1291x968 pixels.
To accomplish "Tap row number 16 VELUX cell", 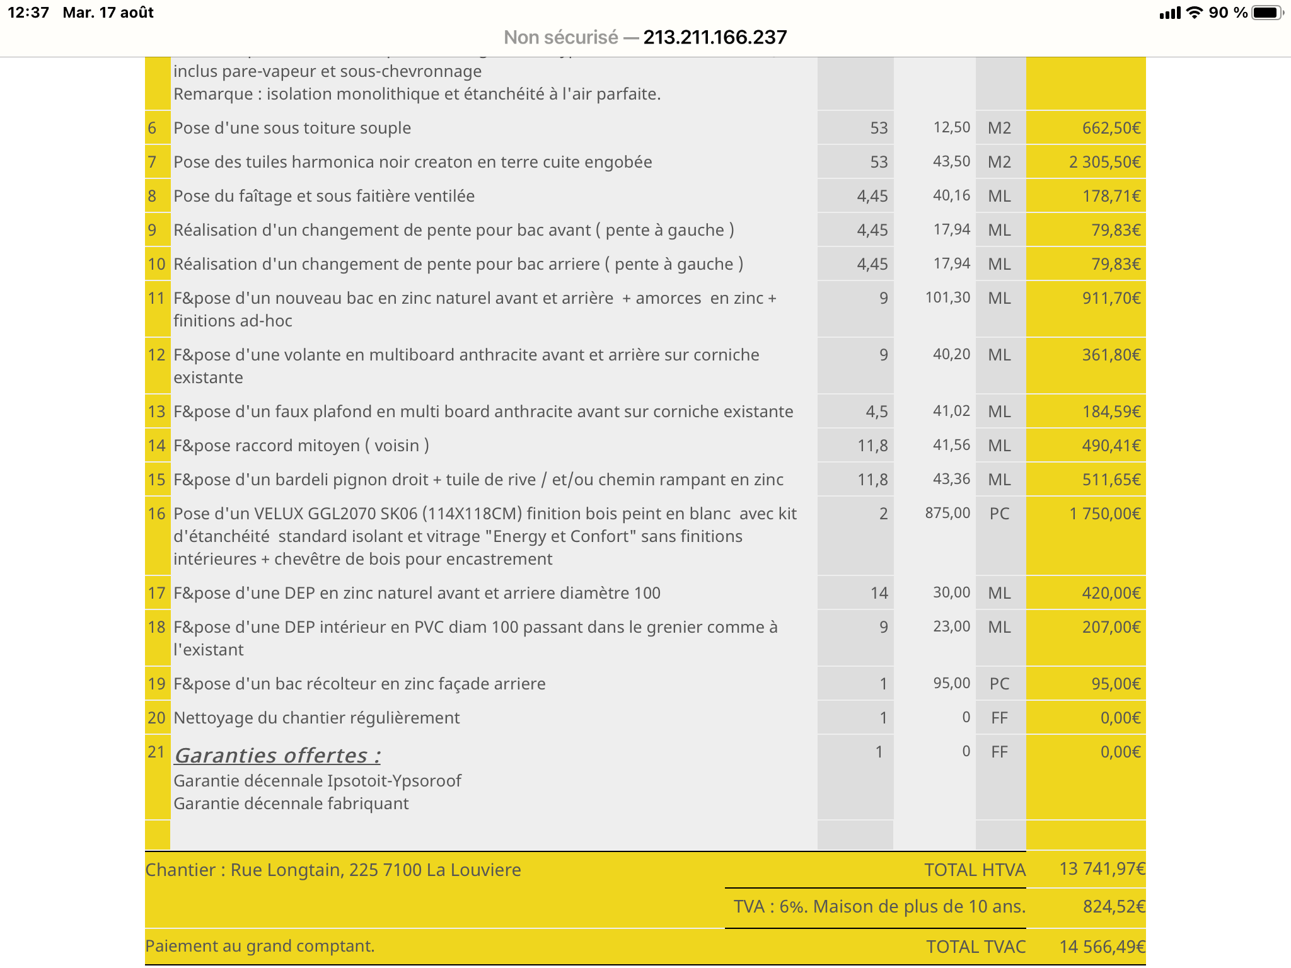I will click(156, 514).
